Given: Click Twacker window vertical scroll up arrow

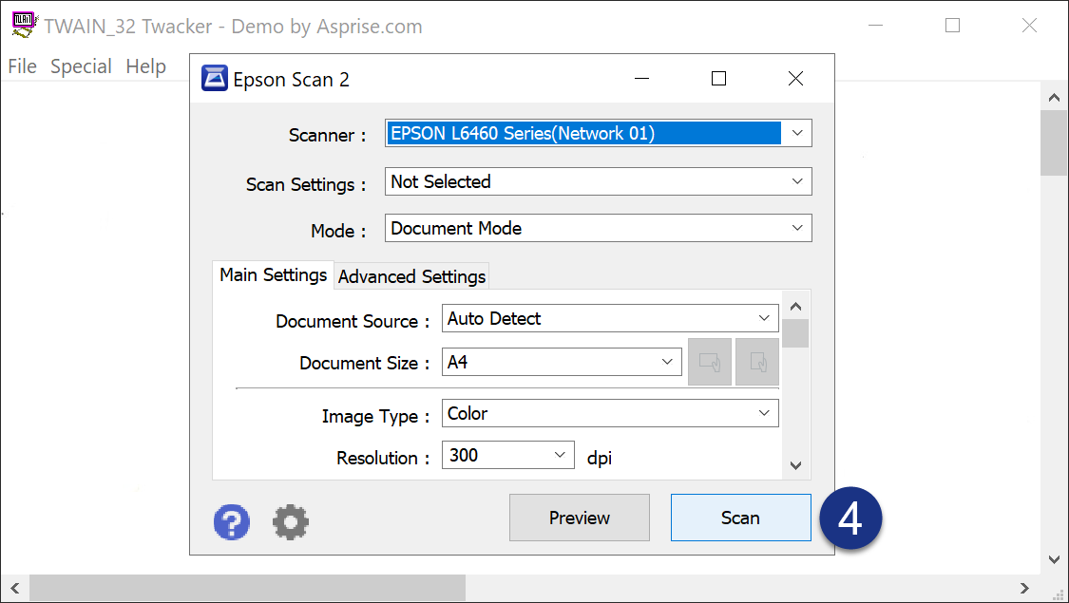Looking at the screenshot, I should [1054, 98].
